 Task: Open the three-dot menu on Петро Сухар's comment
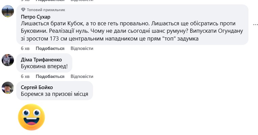[x=255, y=25]
